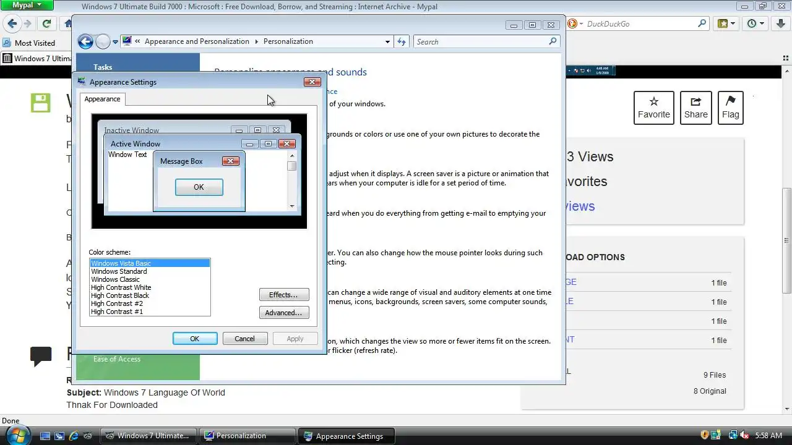Open the Most Visited bookmarks folder
Viewport: 792px width, 445px height.
pos(29,43)
